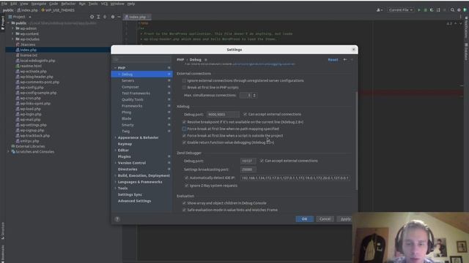Click Collapse All icon in Project panel

[x=105, y=17]
